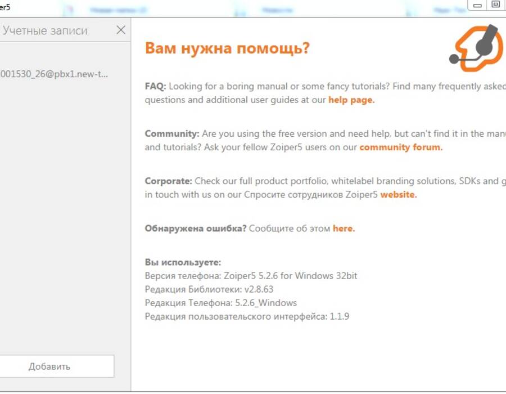Open the community forum link
506x394 pixels.
[x=401, y=147]
